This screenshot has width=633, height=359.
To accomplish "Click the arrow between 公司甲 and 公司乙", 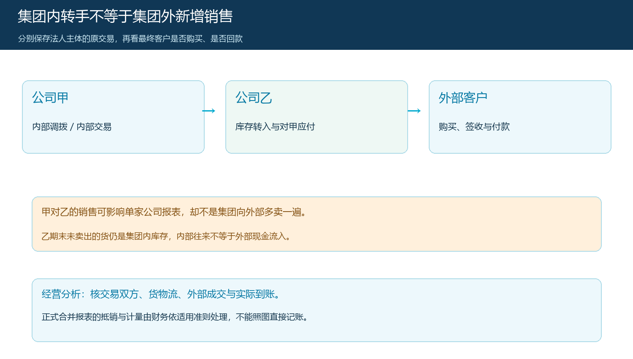I will click(209, 111).
